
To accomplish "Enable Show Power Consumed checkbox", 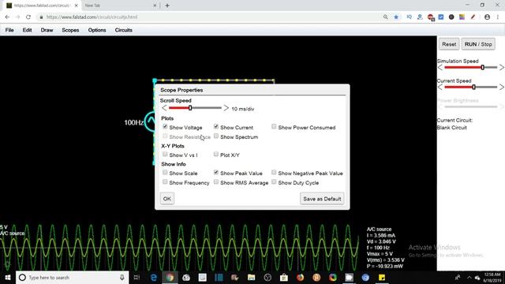I will point(274,126).
